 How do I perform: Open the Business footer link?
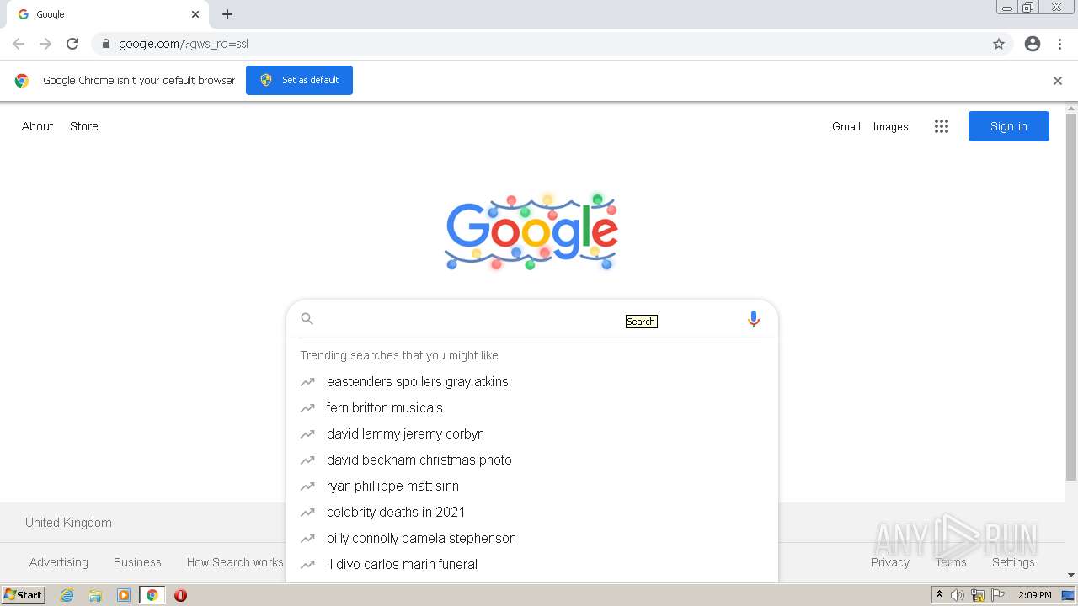pos(137,562)
